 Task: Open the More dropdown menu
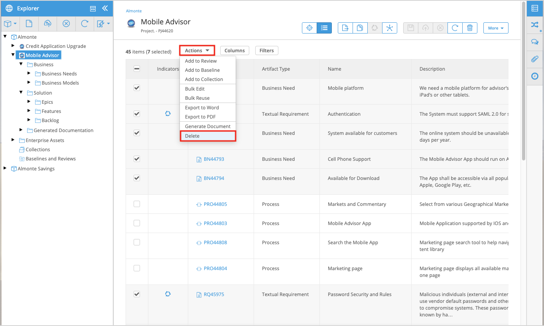[495, 28]
